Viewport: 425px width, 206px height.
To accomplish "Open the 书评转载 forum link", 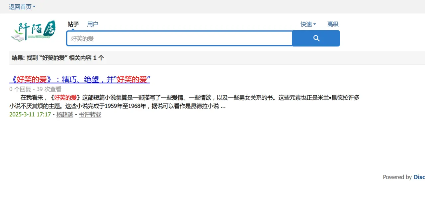I will 90,114.
